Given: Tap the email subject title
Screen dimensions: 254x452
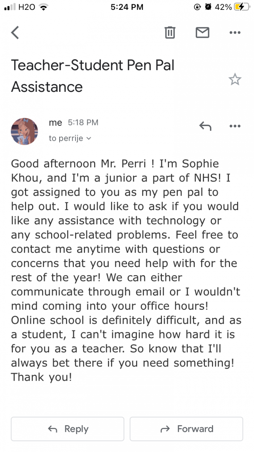Looking at the screenshot, I should (x=93, y=76).
